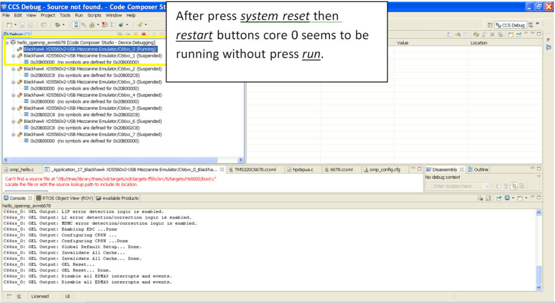555x303 pixels.
Task: Open the Run menu
Action: point(78,15)
